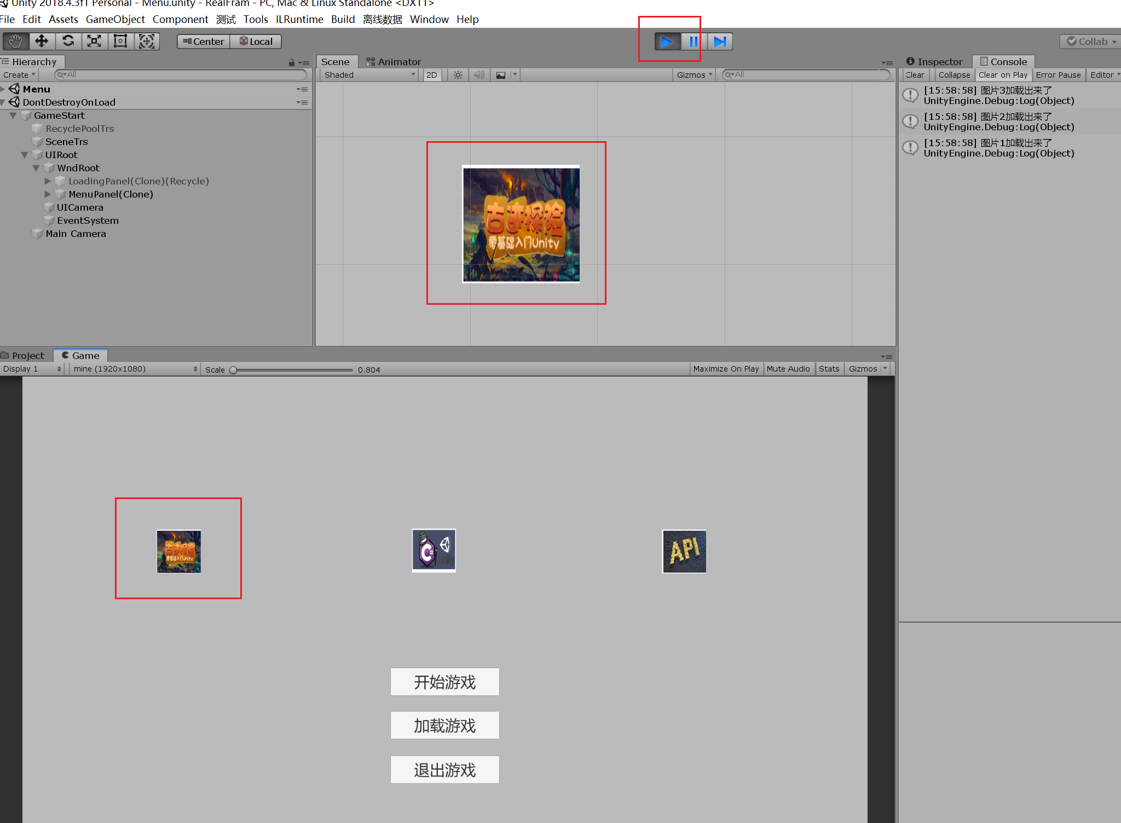Select UICamera in Hierarchy
Image resolution: width=1121 pixels, height=823 pixels.
tap(80, 207)
